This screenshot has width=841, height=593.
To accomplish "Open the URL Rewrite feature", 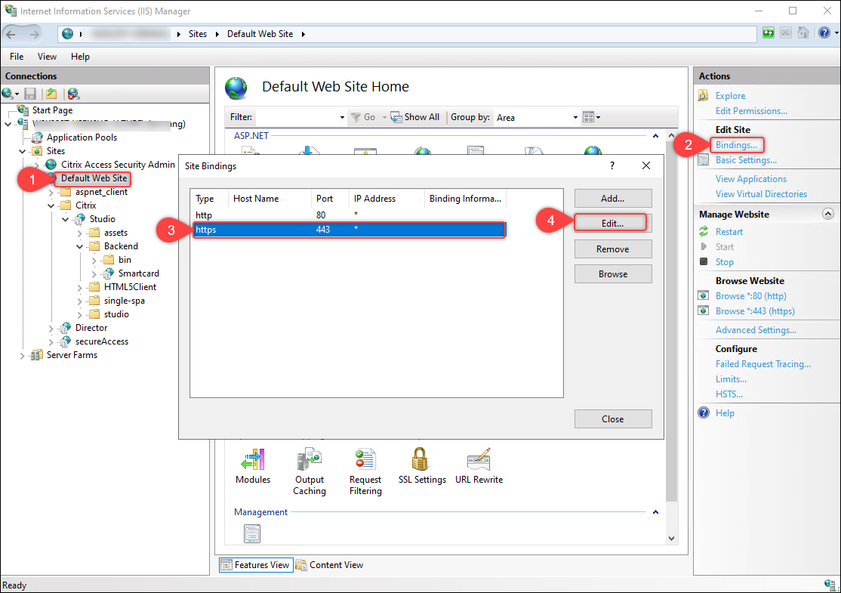I will point(479,465).
